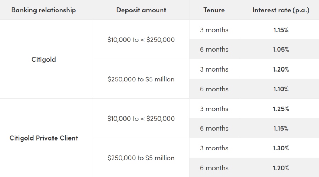This screenshot has width=319, height=177.
Task: Click the 1.20% rate in Private Client section
Action: [281, 168]
